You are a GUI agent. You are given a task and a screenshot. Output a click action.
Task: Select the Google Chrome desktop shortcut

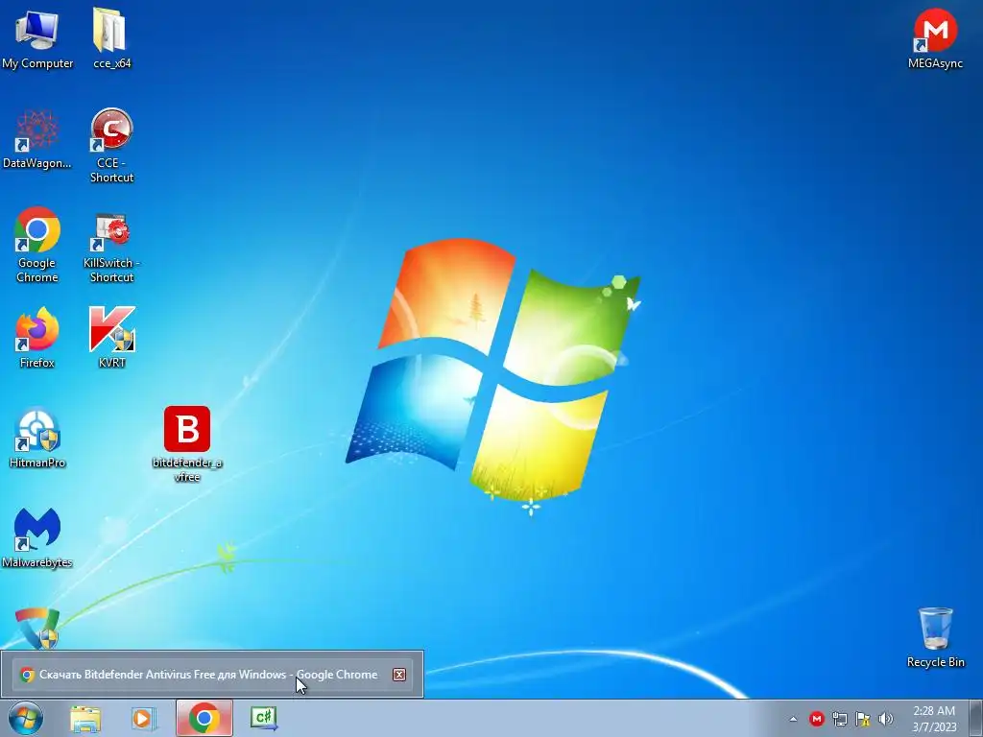[x=37, y=245]
